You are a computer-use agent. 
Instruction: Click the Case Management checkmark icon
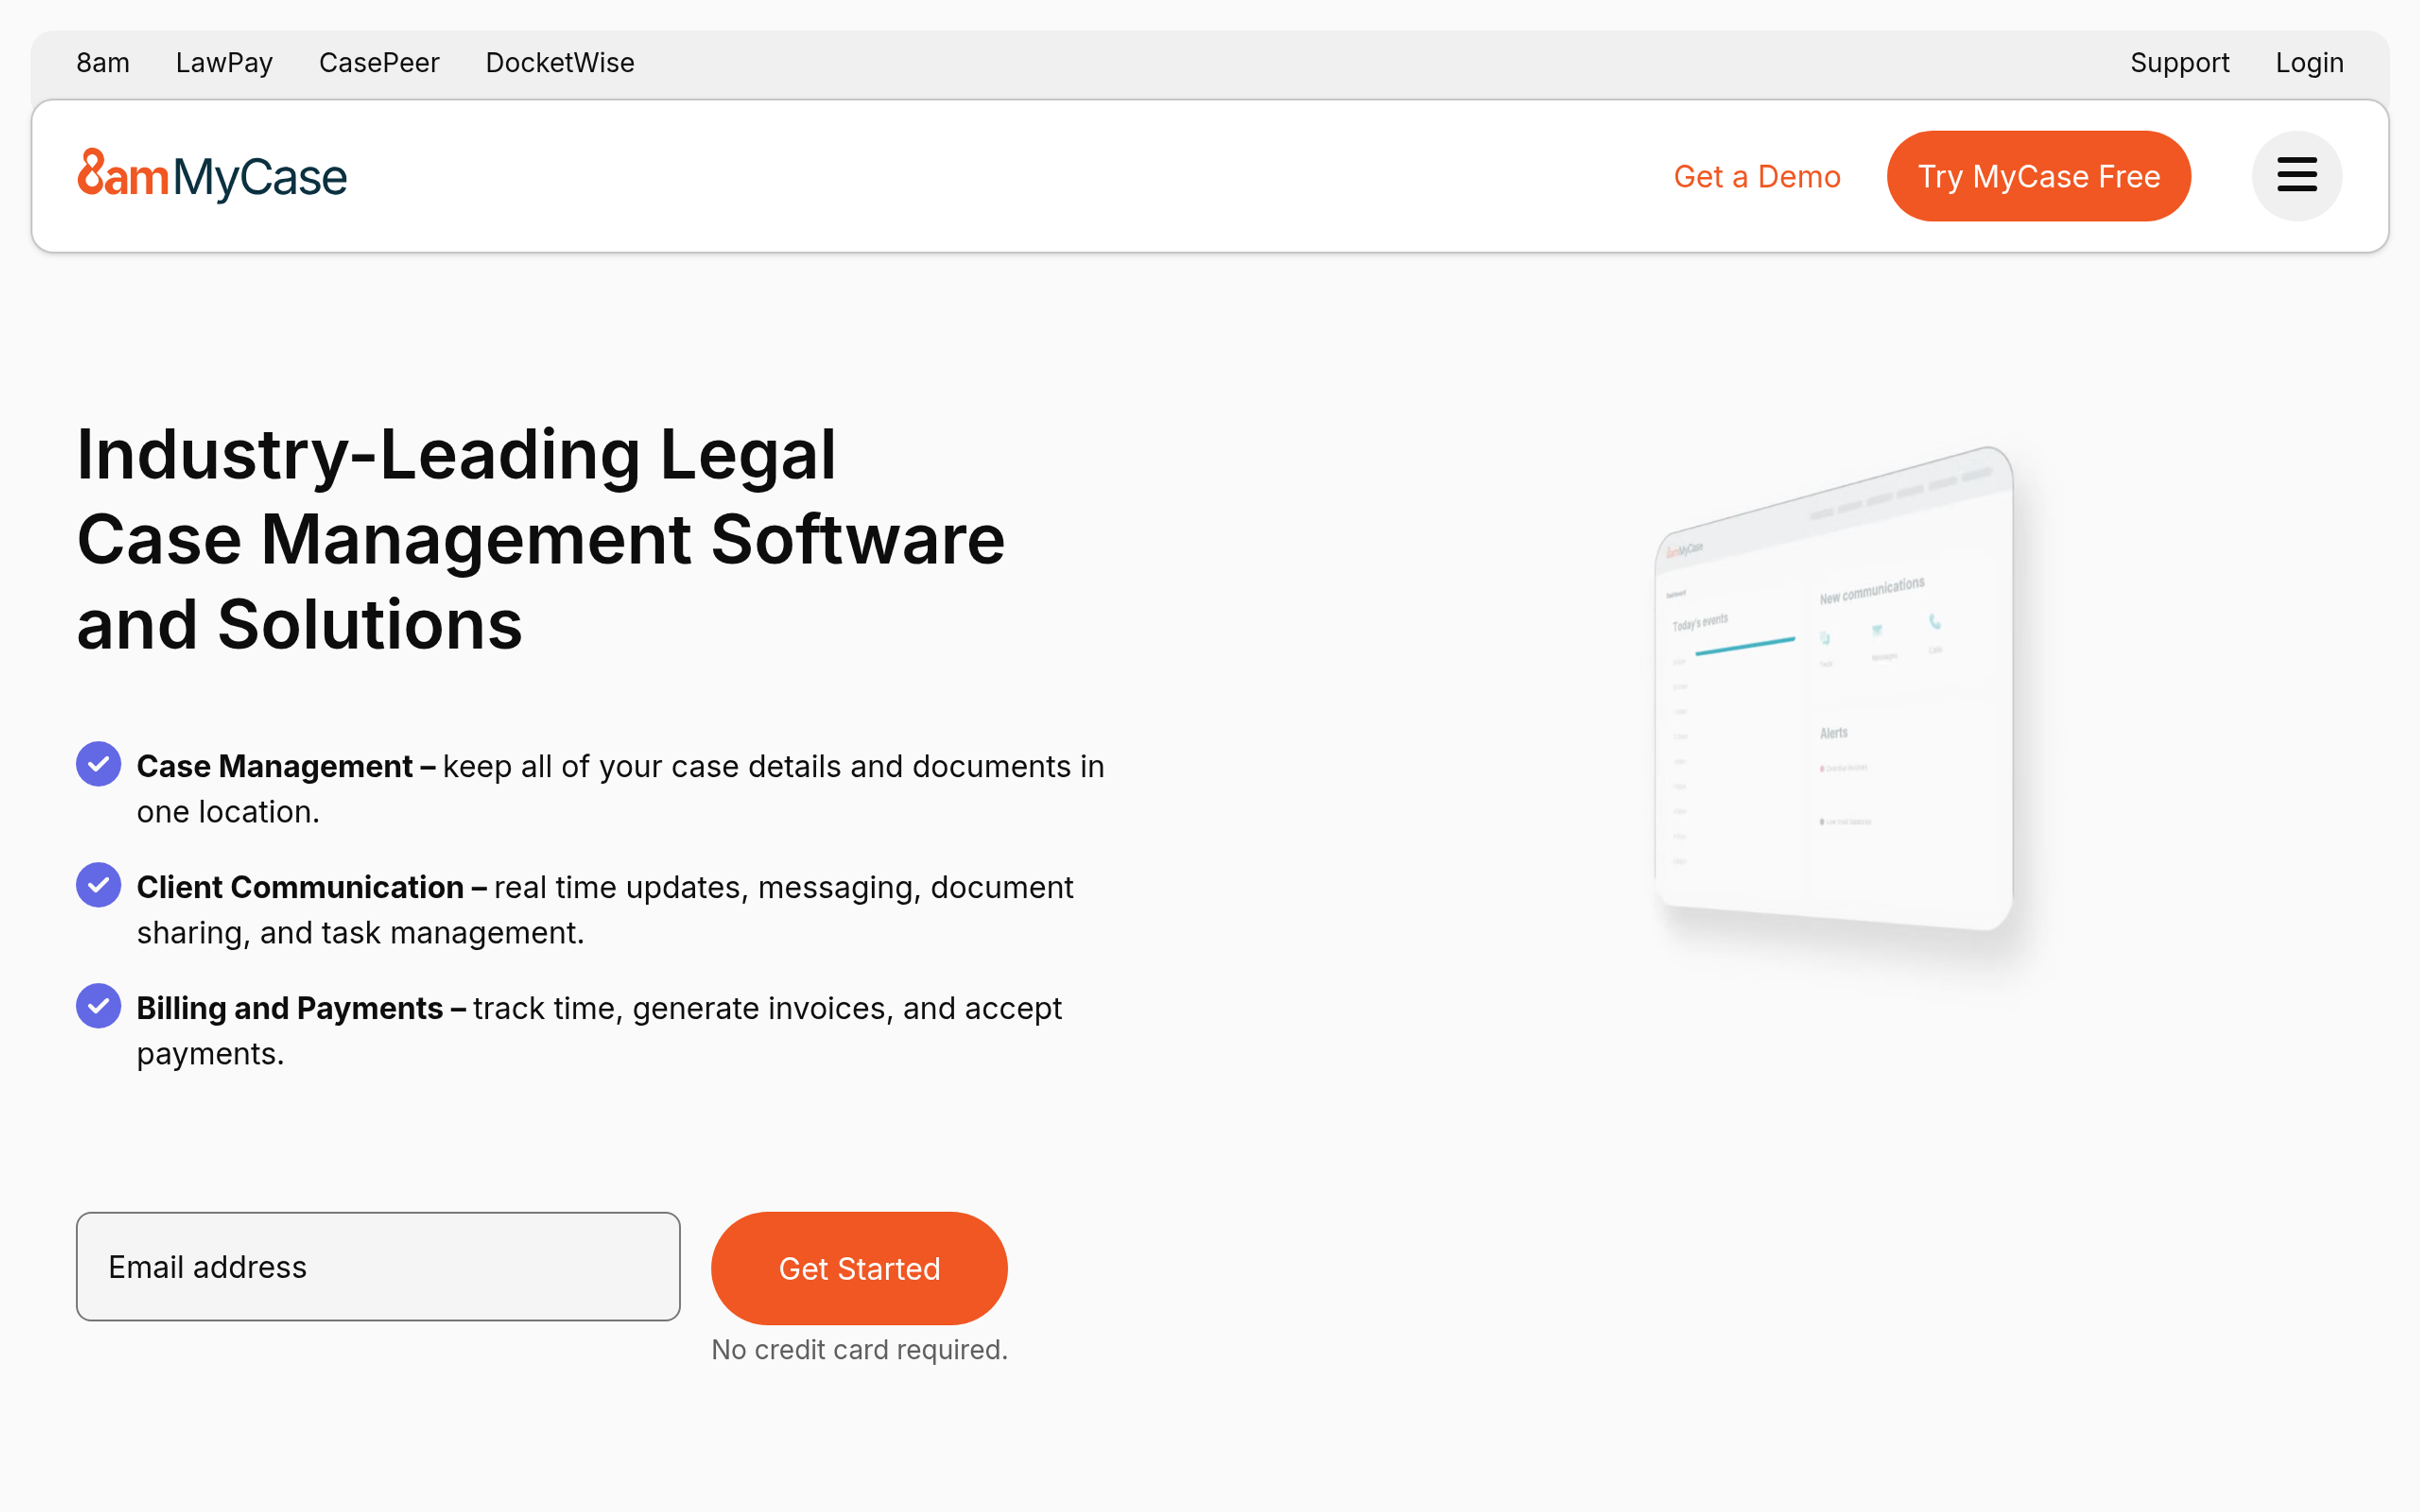[98, 764]
